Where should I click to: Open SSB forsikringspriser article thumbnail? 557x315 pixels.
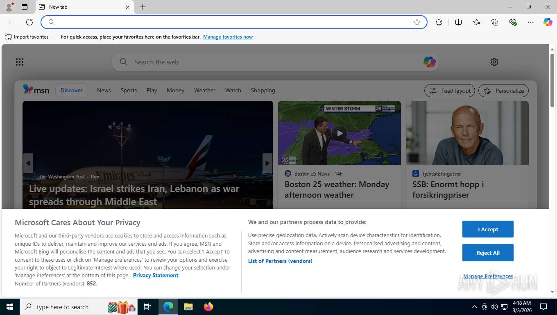click(x=467, y=133)
